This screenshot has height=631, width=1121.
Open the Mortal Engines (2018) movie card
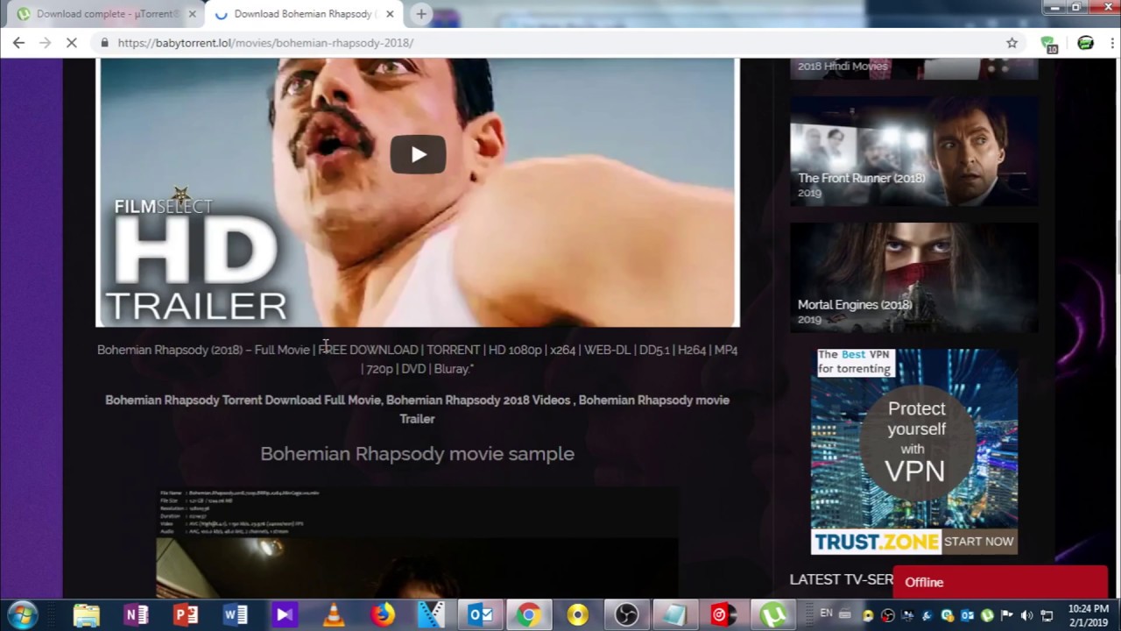913,278
